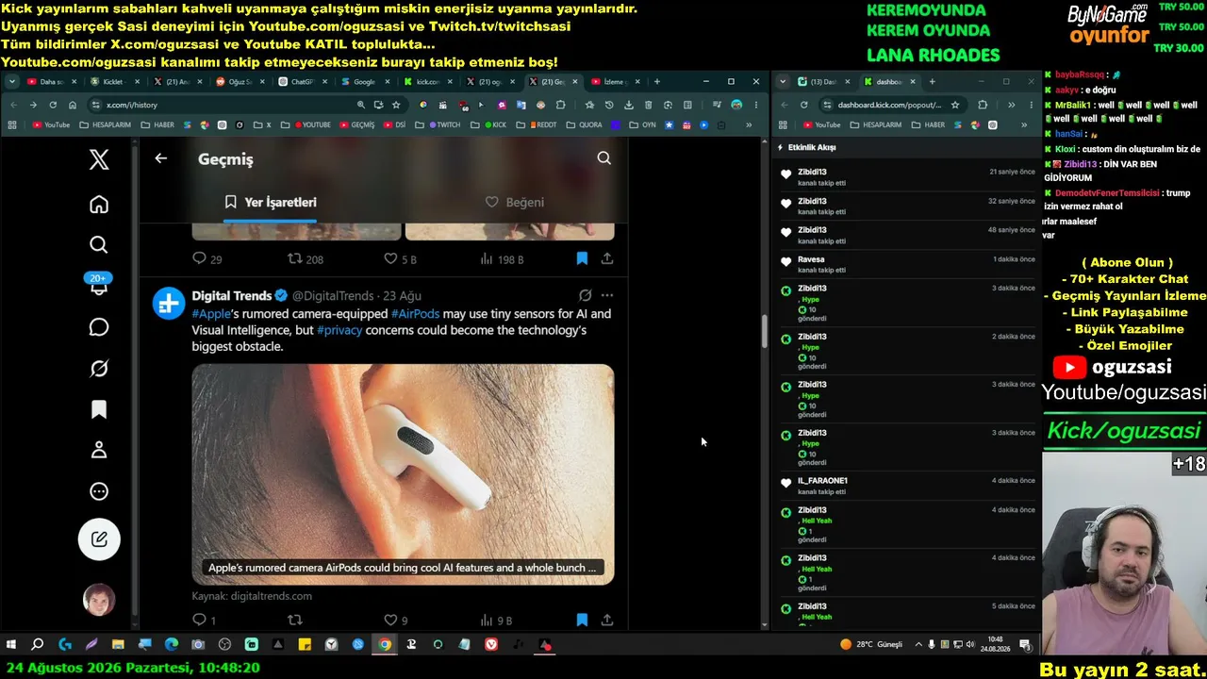Open Bookmarks in the X sidebar
The width and height of the screenshot is (1207, 679).
[x=99, y=409]
